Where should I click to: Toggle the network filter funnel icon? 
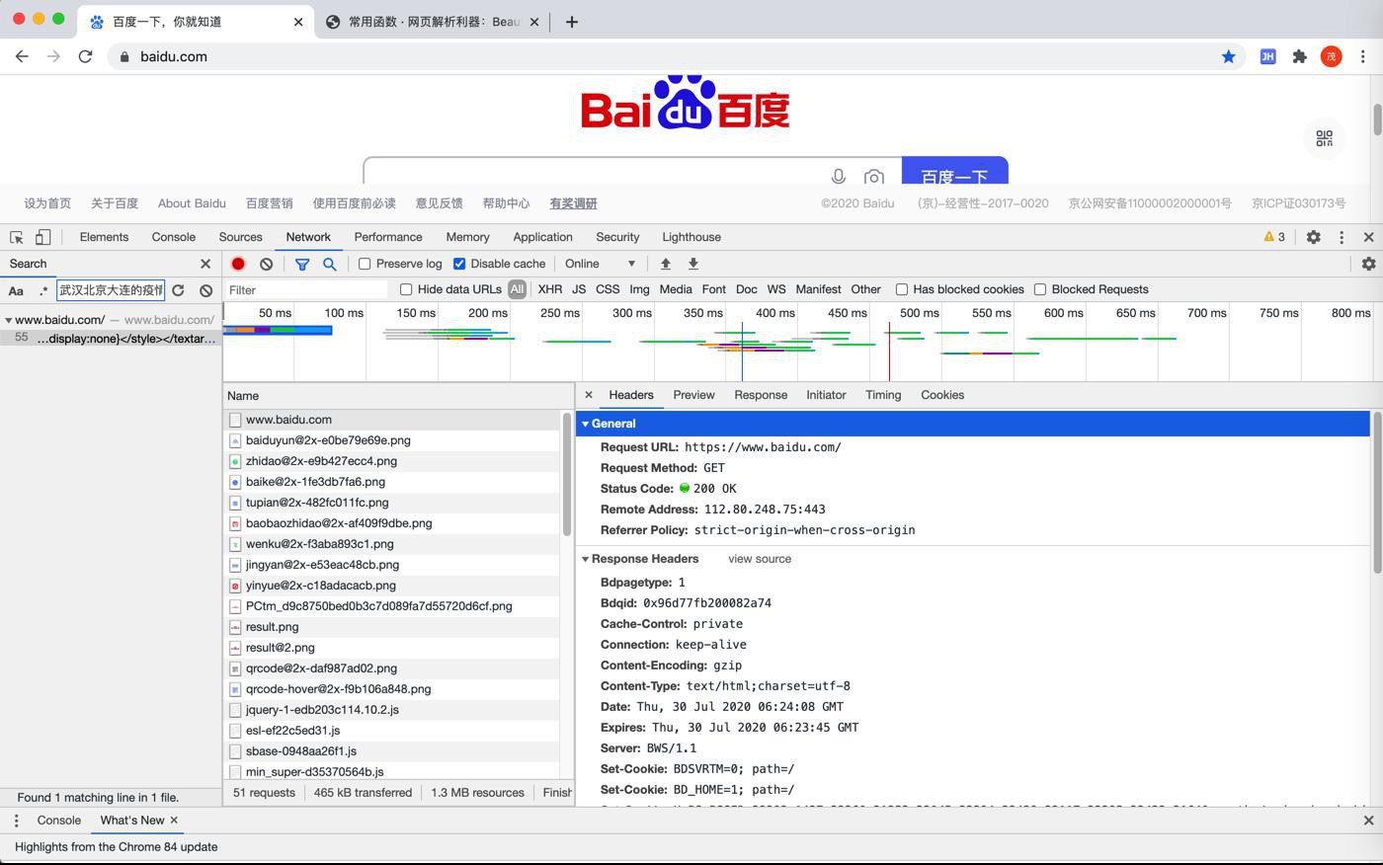pos(302,264)
